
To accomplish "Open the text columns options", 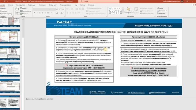I will tap(79, 13).
